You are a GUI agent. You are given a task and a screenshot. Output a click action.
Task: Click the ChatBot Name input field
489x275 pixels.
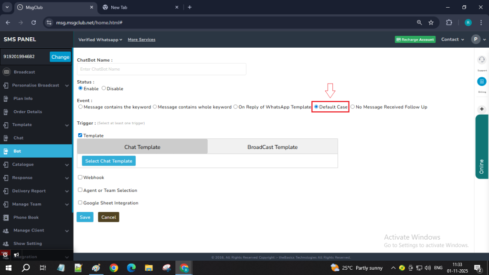click(161, 69)
